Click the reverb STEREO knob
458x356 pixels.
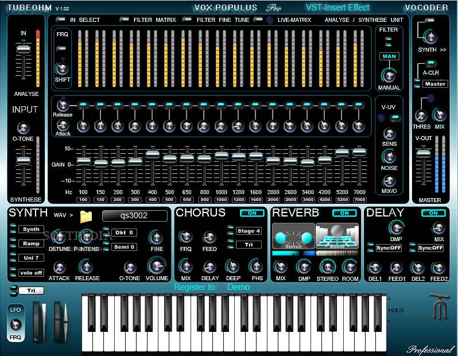327,267
